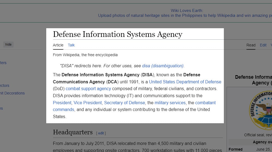Open United States Department of Defense link
This screenshot has width=272, height=152.
tap(185, 82)
